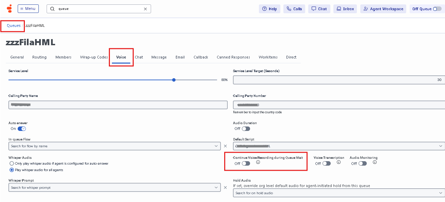Switch to the Routing tab

pyautogui.click(x=39, y=57)
